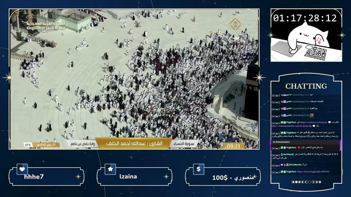Open the streamelements.com/its4june/tip link
This screenshot has width=351, height=197.
click(291, 126)
